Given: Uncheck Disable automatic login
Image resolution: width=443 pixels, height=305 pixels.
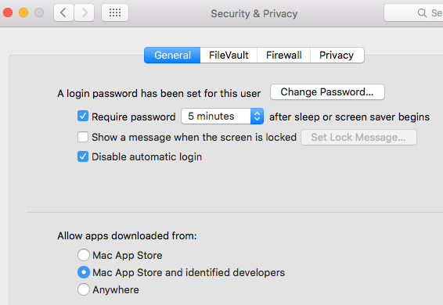Looking at the screenshot, I should click(x=83, y=156).
